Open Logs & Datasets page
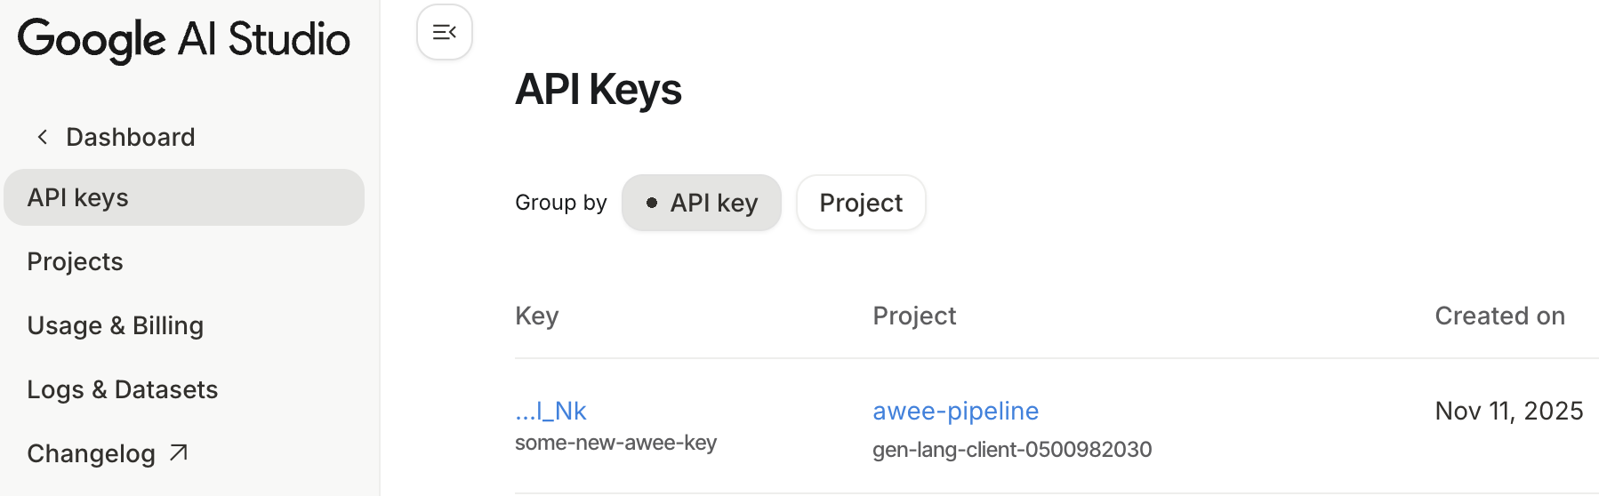The image size is (1599, 496). tap(123, 389)
